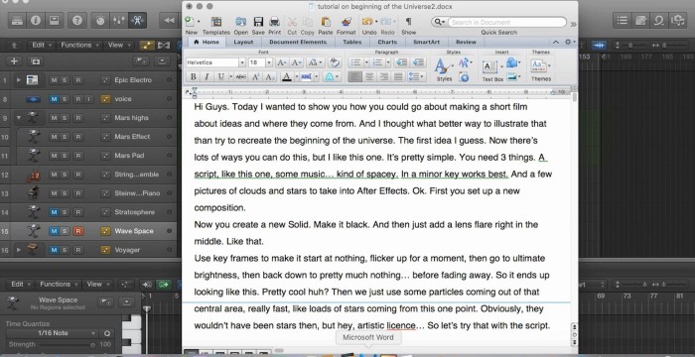Screen dimensions: 695x357
Task: Click the Superscript button in Word
Action: coord(255,76)
